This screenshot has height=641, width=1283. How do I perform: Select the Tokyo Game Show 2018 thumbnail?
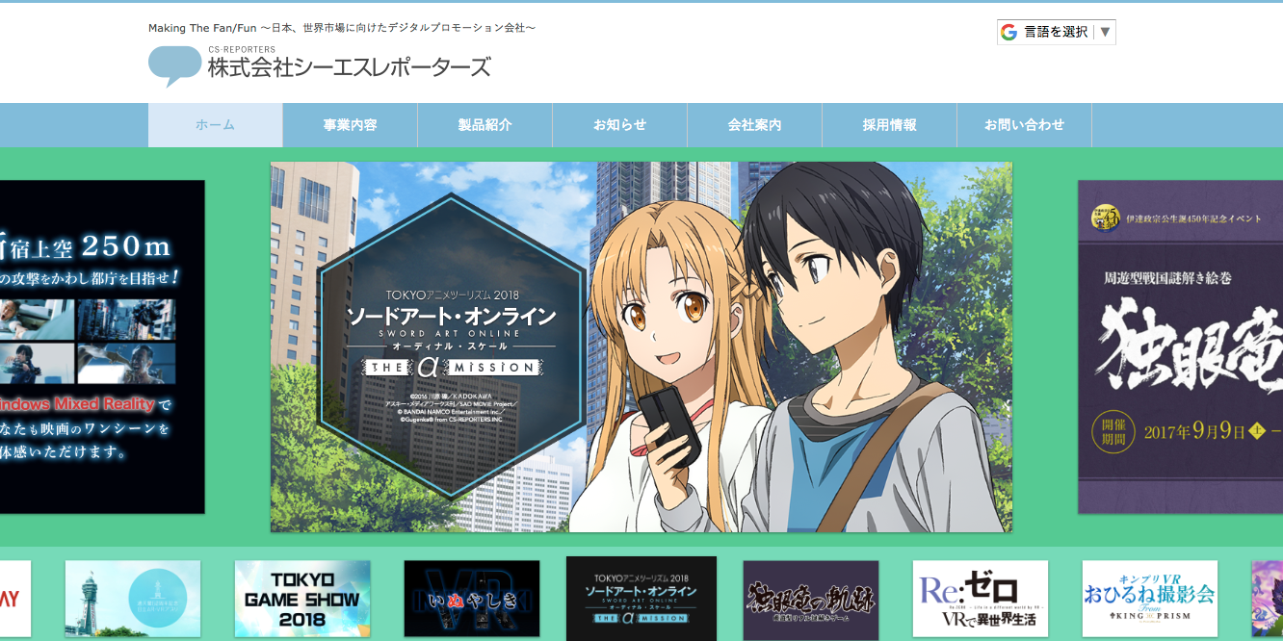[302, 599]
